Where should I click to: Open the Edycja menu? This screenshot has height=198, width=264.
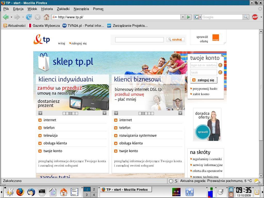(18, 9)
